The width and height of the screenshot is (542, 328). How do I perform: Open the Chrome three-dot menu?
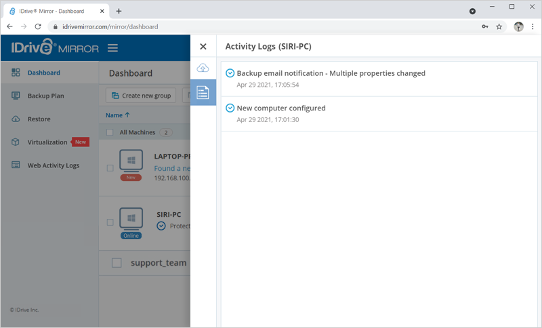click(533, 26)
